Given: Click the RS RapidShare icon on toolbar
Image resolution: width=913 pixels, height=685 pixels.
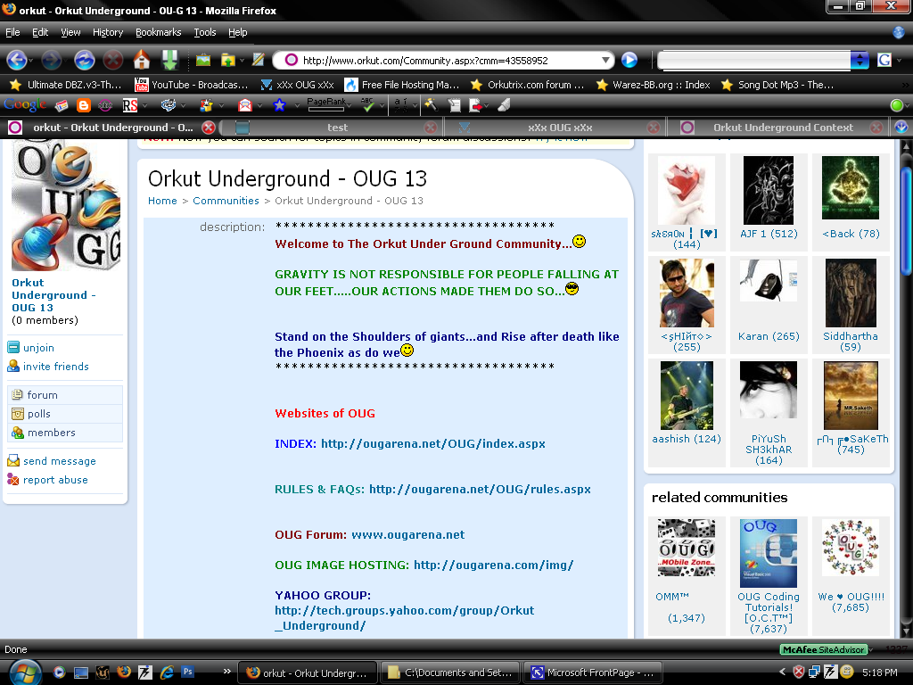Looking at the screenshot, I should coord(130,105).
